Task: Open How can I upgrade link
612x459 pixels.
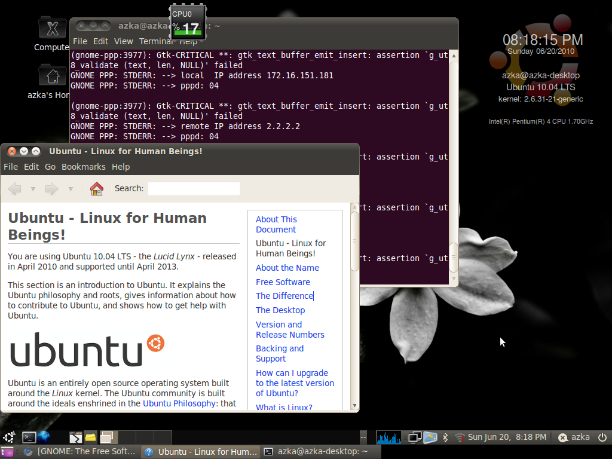Action: (295, 383)
